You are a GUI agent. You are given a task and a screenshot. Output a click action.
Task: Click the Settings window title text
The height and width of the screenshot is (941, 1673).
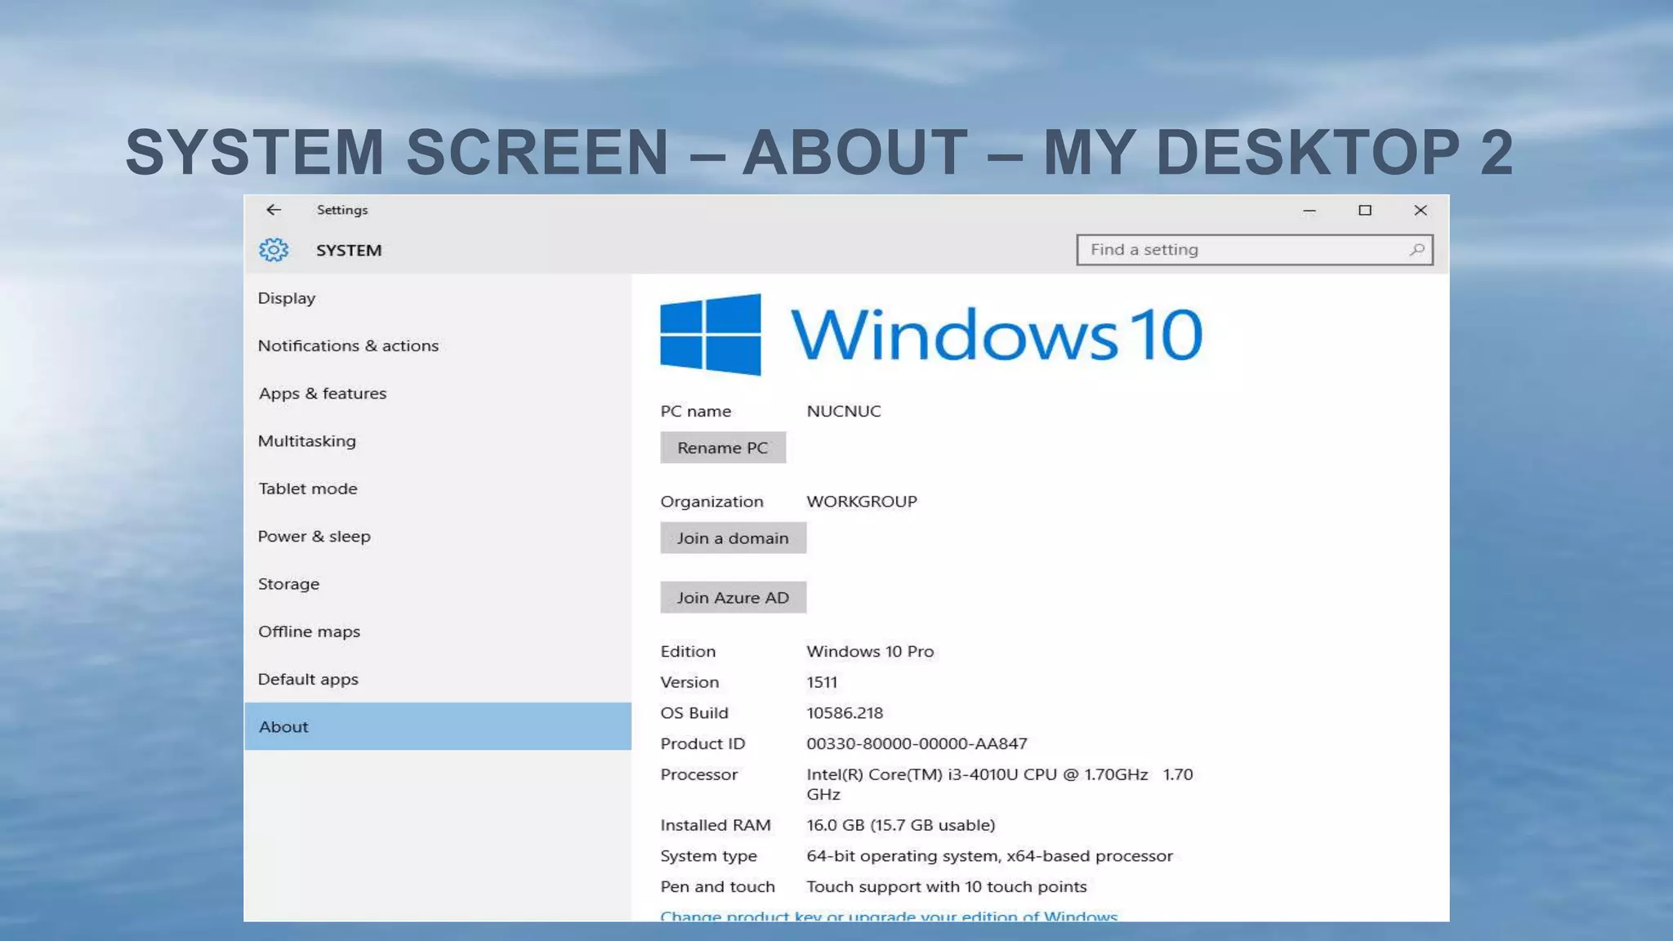pos(342,210)
